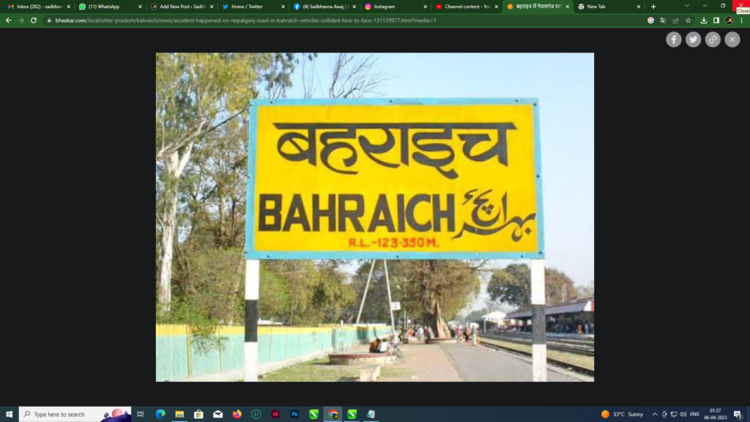This screenshot has height=422, width=750.
Task: Reload the page
Action: (34, 21)
